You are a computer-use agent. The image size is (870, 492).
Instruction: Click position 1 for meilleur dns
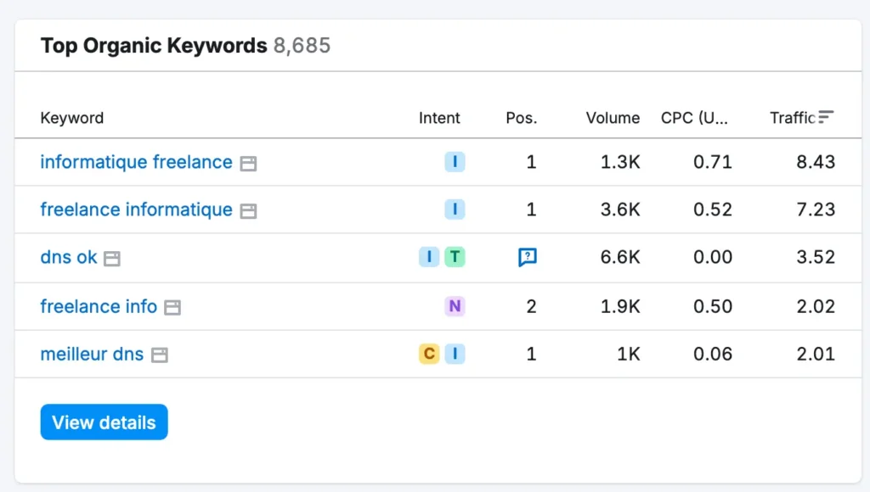click(532, 354)
